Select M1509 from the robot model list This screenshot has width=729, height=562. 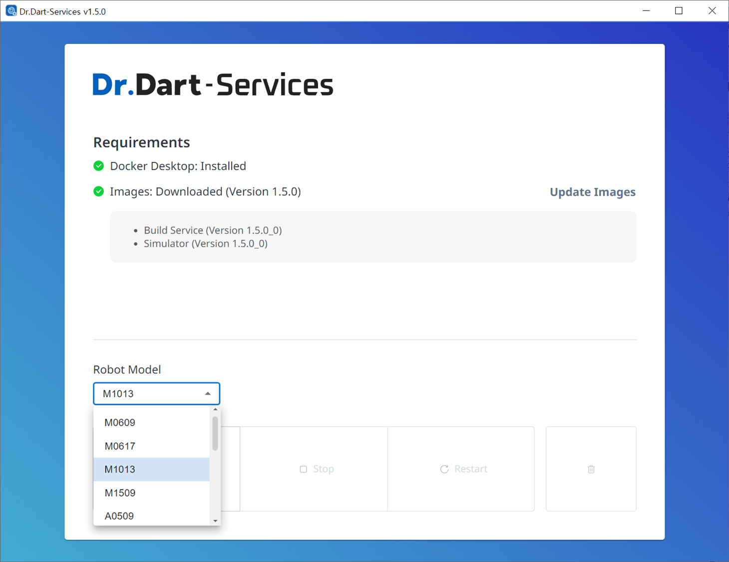[151, 493]
